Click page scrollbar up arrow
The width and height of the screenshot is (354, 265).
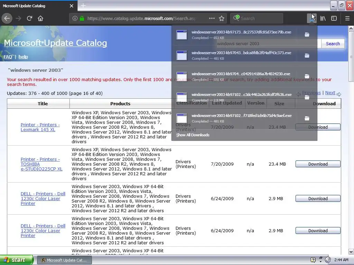pyautogui.click(x=351, y=28)
